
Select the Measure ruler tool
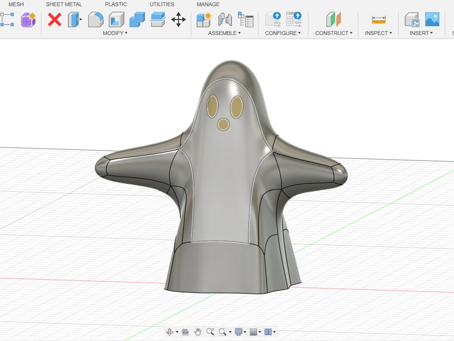point(378,20)
